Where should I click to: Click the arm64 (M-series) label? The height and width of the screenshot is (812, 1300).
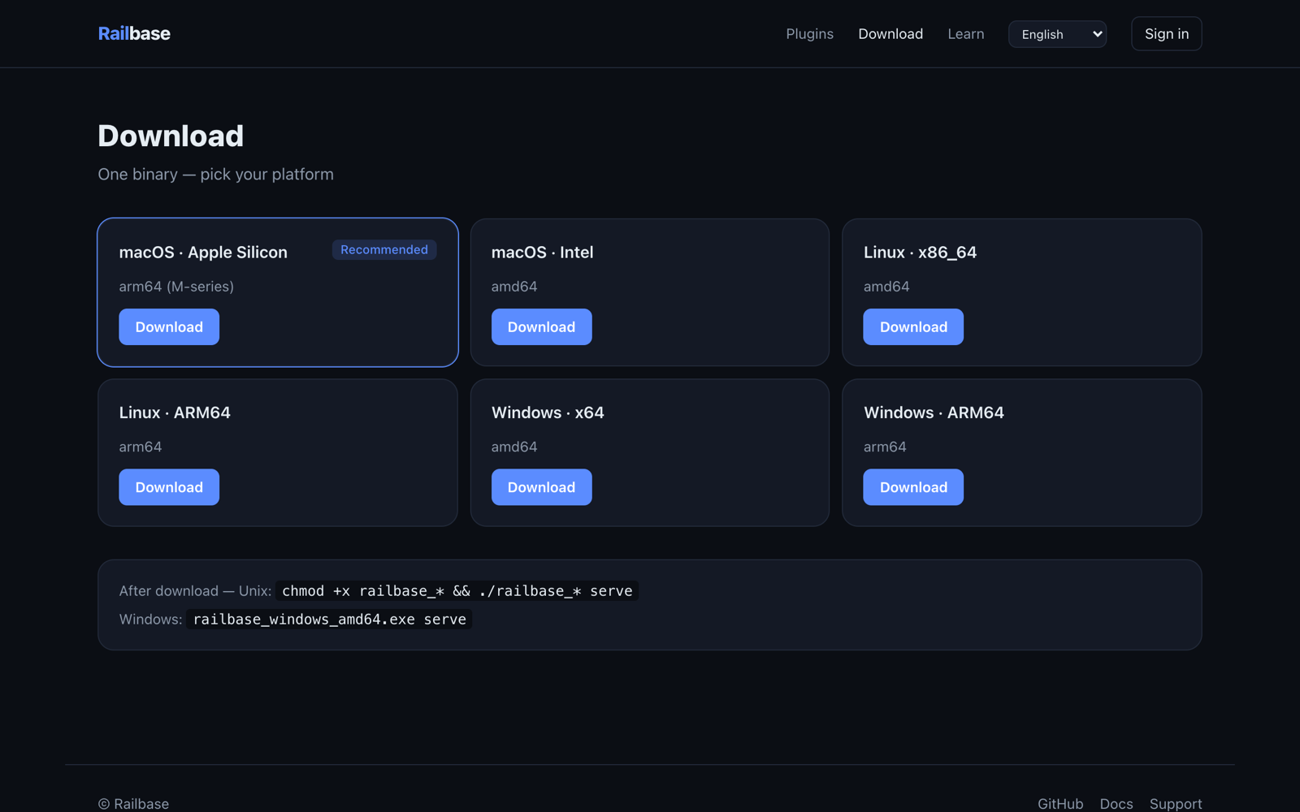pos(176,287)
